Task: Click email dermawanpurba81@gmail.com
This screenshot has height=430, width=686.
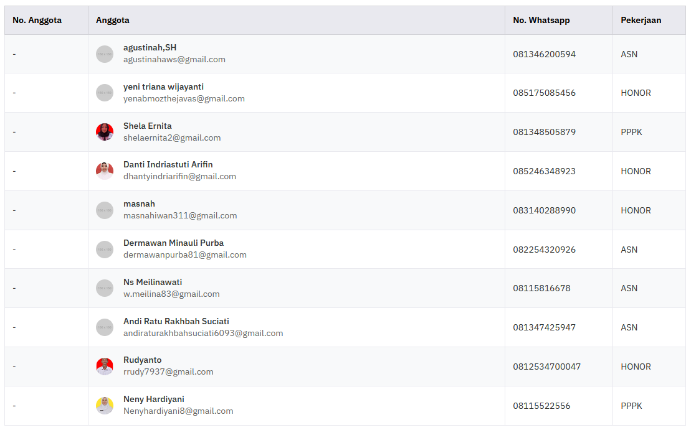Action: (x=184, y=255)
